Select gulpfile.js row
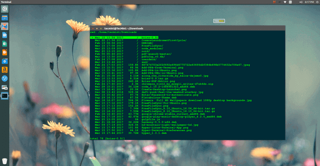Image resolution: width=320 pixels, height=166 pixels. click(128, 120)
